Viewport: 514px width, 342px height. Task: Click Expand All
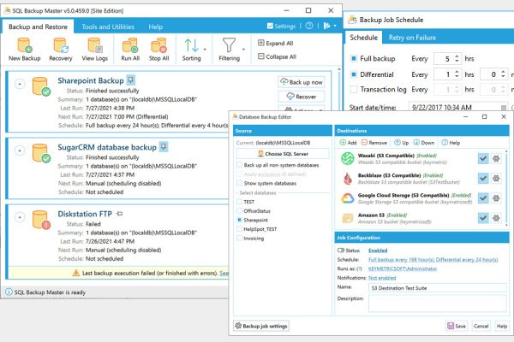(x=276, y=44)
